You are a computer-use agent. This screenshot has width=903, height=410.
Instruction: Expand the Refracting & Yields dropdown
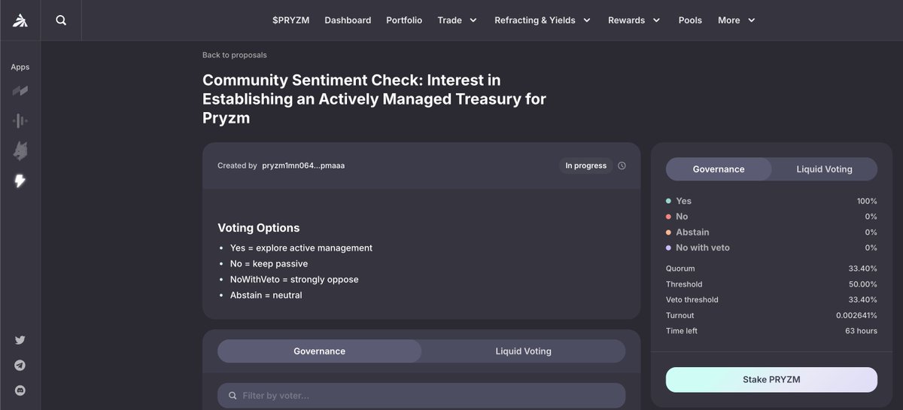543,20
